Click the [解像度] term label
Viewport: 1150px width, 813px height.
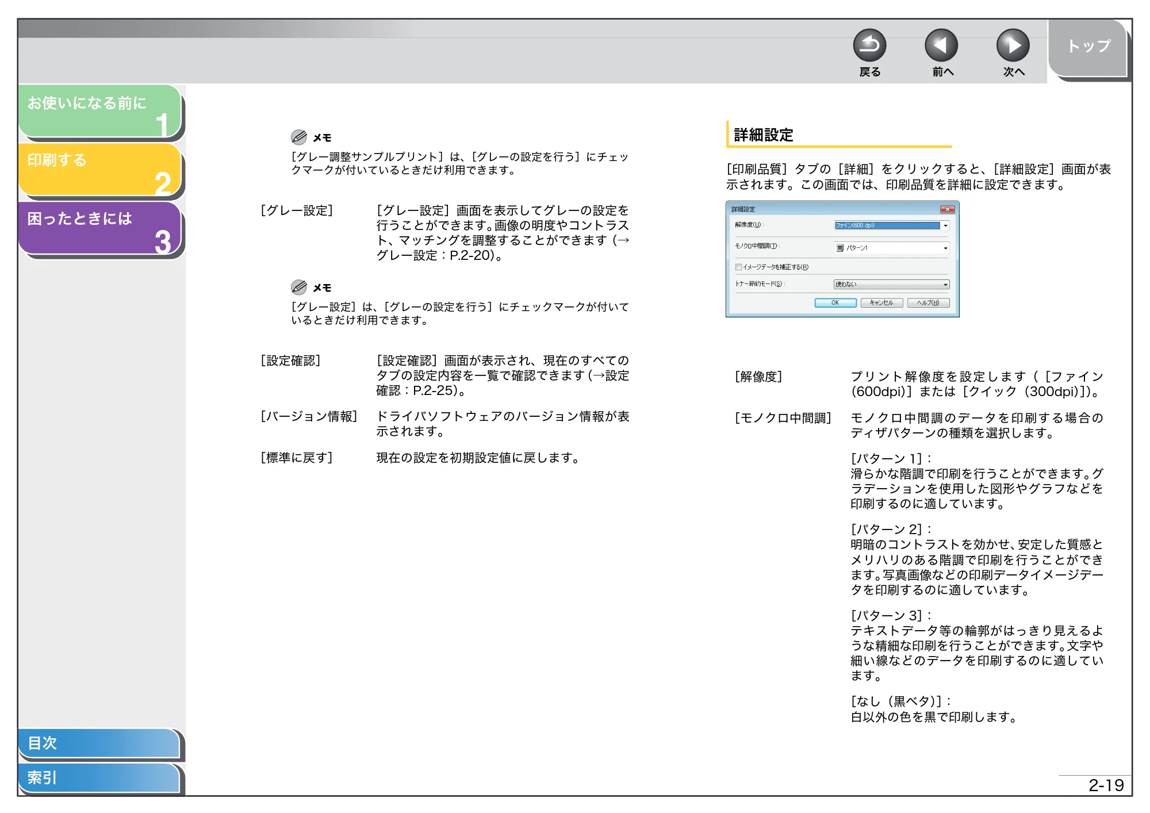pos(758,377)
